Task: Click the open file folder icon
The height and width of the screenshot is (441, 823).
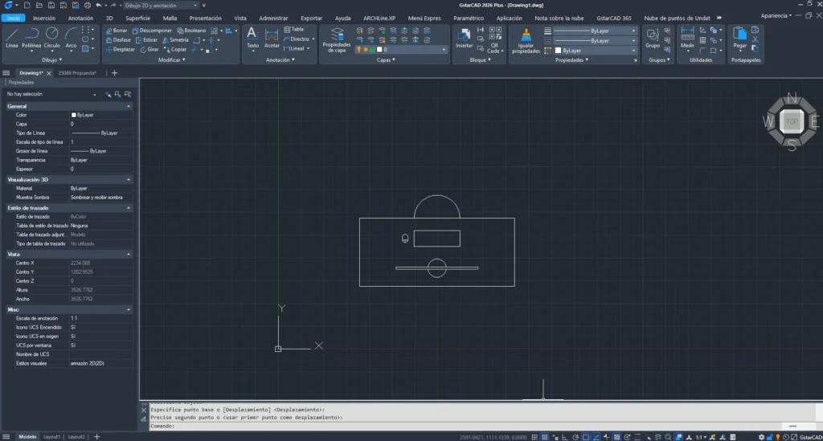Action: 39,6
